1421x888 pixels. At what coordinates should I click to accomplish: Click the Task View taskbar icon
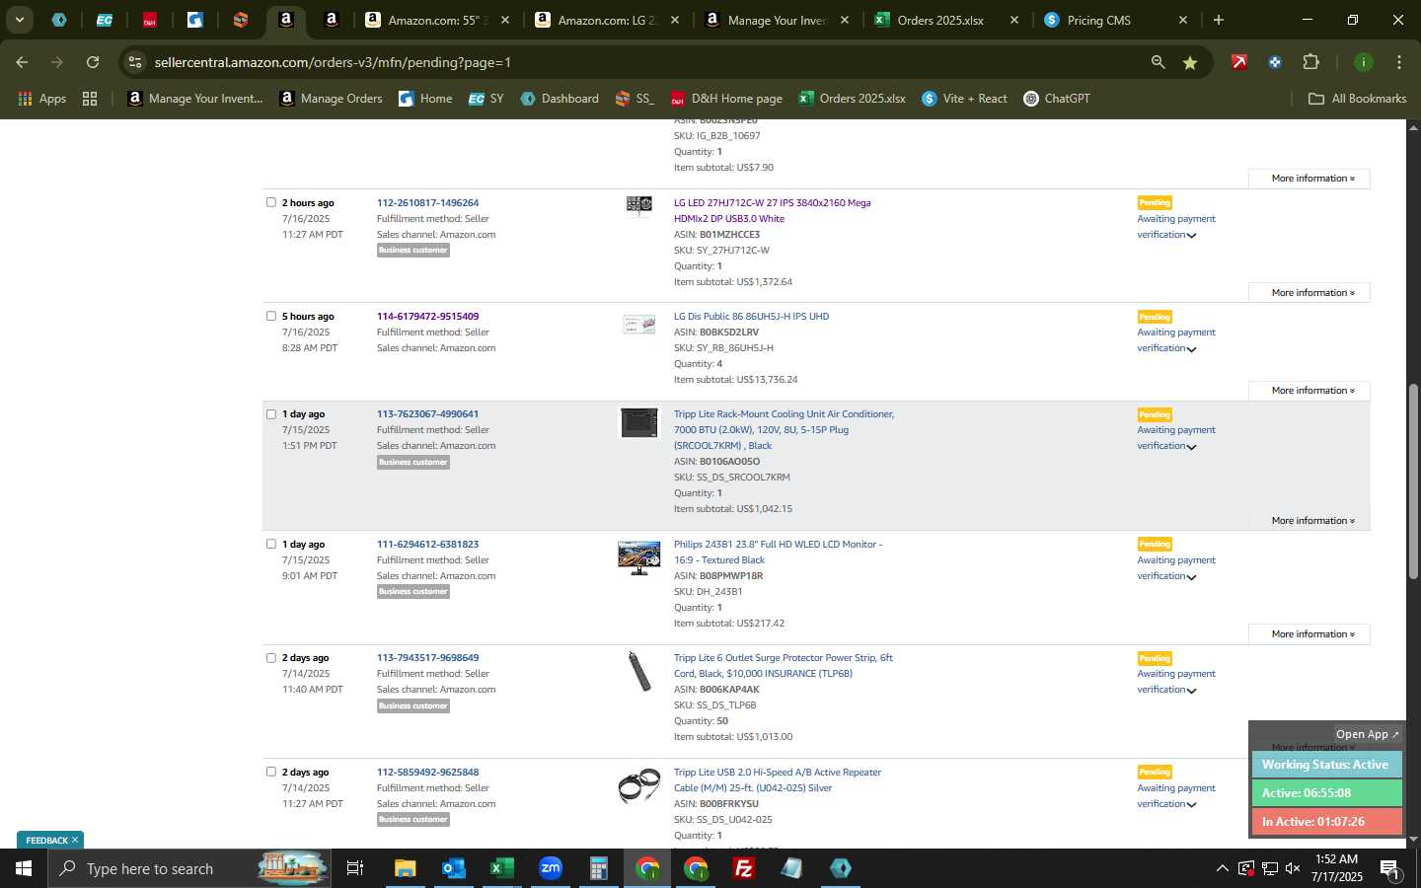point(355,868)
